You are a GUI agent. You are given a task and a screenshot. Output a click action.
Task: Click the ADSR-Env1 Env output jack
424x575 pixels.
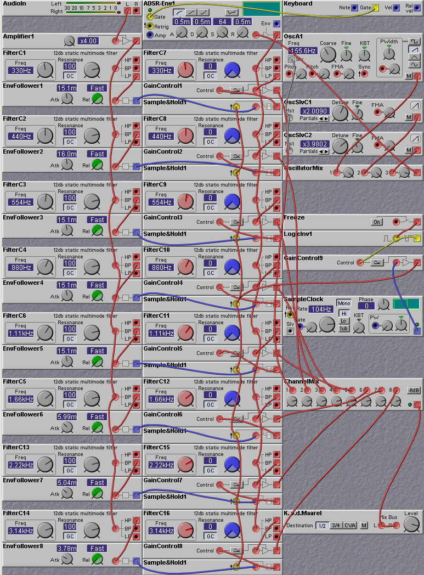(276, 24)
